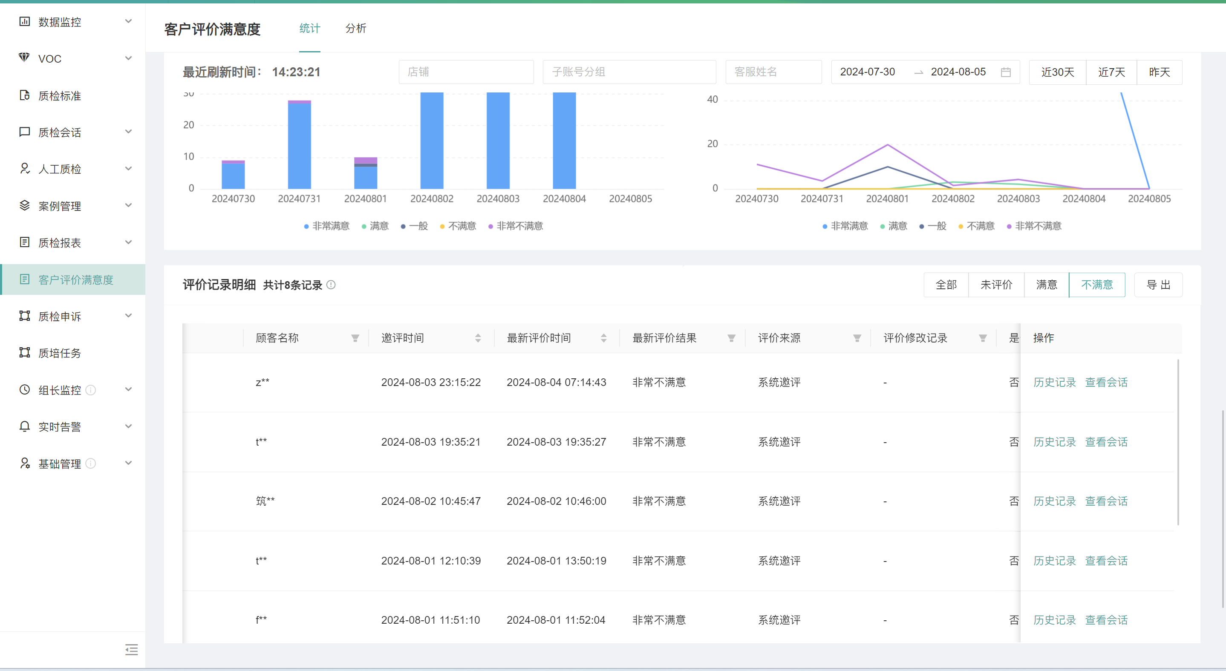
Task: Select the 全部 record filter
Action: click(946, 285)
